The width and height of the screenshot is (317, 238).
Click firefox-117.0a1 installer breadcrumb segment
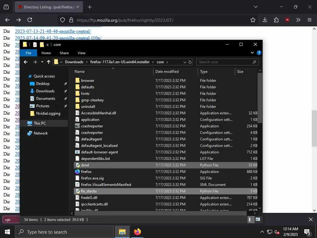120,62
